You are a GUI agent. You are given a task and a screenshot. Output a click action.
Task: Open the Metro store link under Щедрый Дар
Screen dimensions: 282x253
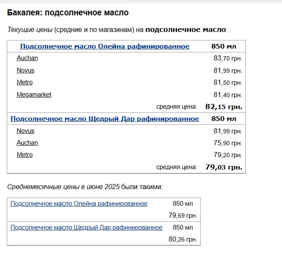[25, 155]
